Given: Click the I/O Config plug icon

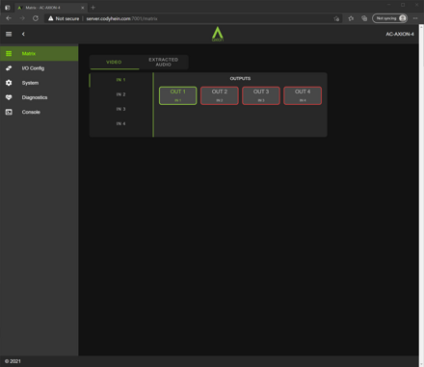Looking at the screenshot, I should [9, 68].
